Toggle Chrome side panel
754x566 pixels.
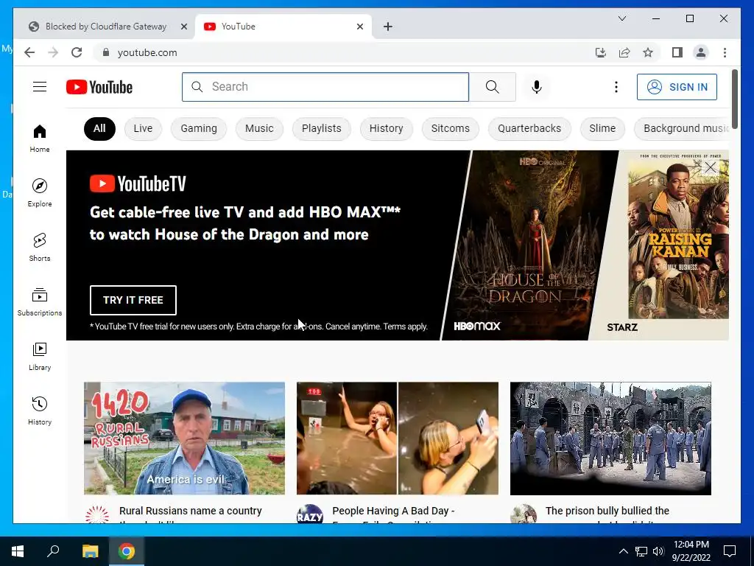coord(677,52)
